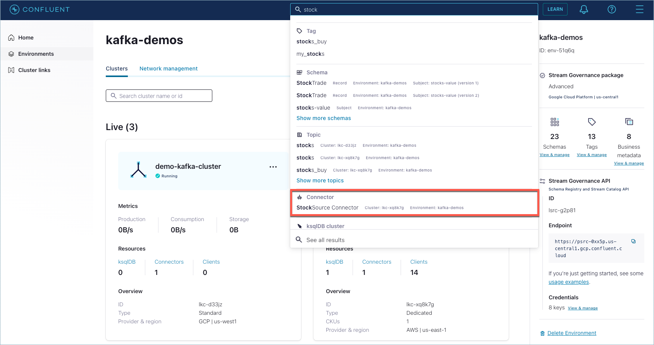This screenshot has height=345, width=654.
Task: Select Environments in sidebar
Action: click(46, 54)
